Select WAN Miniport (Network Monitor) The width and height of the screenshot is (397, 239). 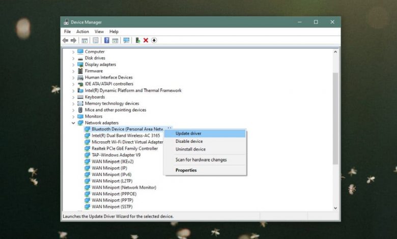pyautogui.click(x=124, y=188)
